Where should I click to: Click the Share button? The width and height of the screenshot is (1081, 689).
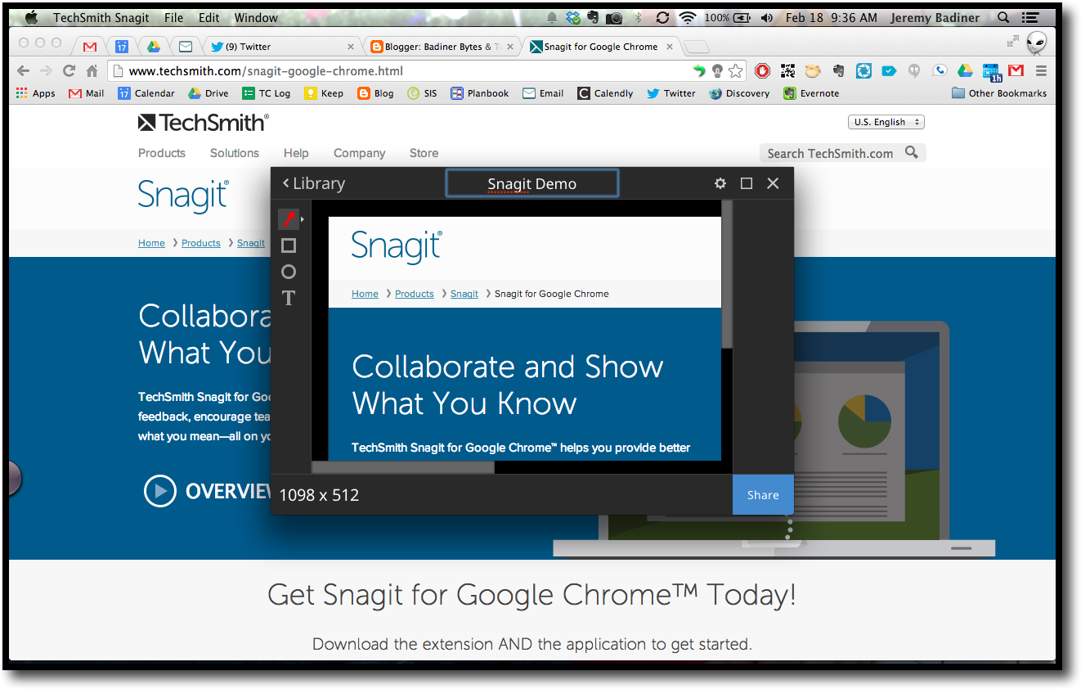pos(763,494)
